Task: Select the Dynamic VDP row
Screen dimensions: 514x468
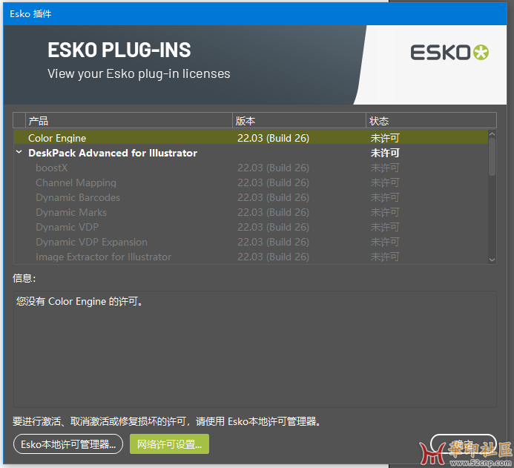Action: click(x=251, y=227)
